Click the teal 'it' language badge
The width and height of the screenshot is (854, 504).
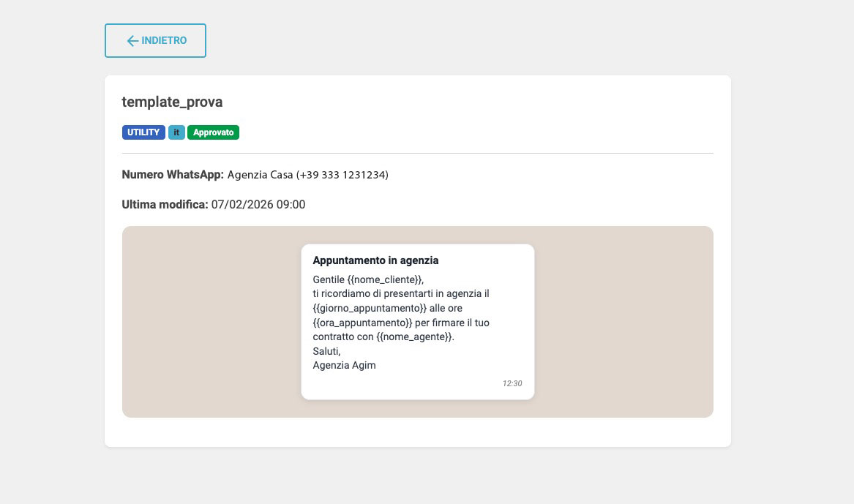[176, 132]
